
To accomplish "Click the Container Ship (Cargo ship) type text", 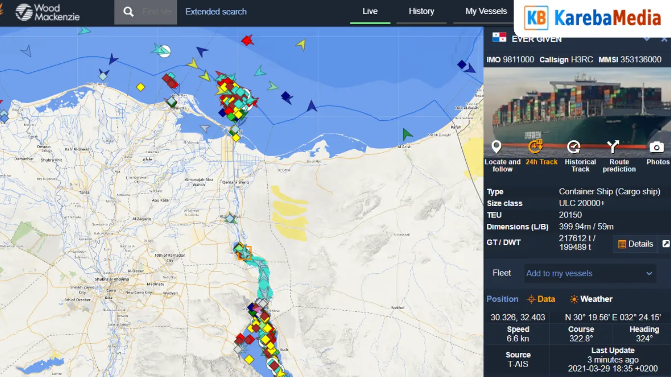I will point(610,191).
